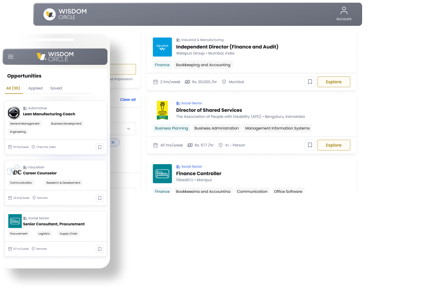Click the General Management tag
The image size is (424, 290).
coord(25,123)
